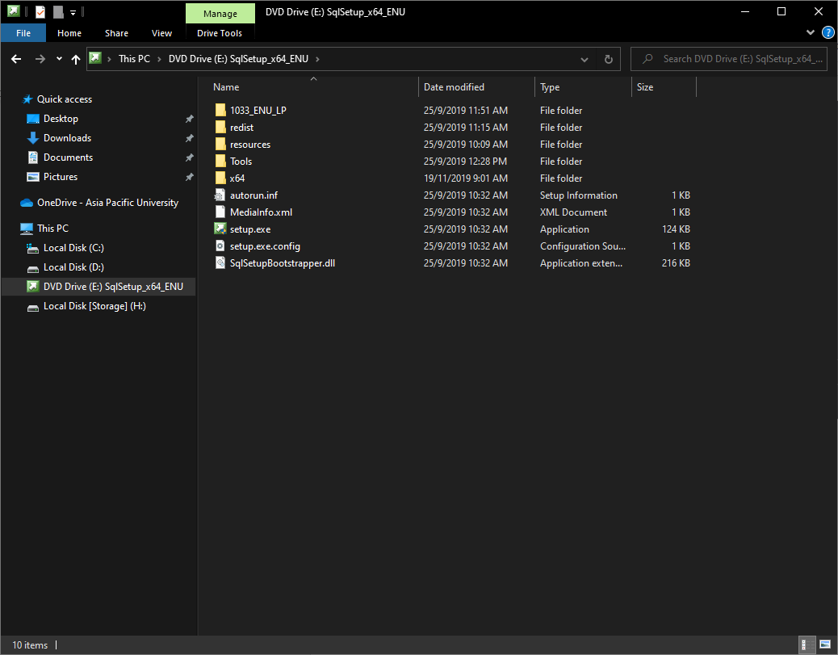Viewport: 838px width, 655px height.
Task: Open the File menu
Action: click(23, 33)
